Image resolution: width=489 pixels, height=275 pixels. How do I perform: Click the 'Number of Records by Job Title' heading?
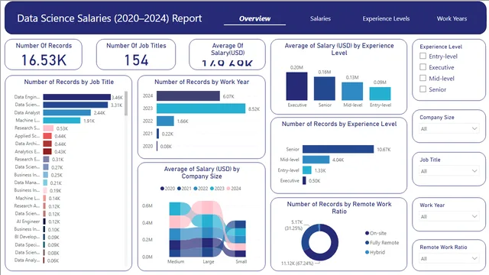point(69,82)
